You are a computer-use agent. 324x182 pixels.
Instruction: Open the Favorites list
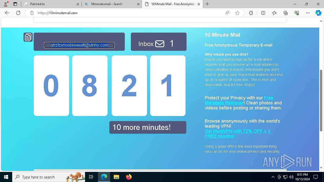(274, 13)
